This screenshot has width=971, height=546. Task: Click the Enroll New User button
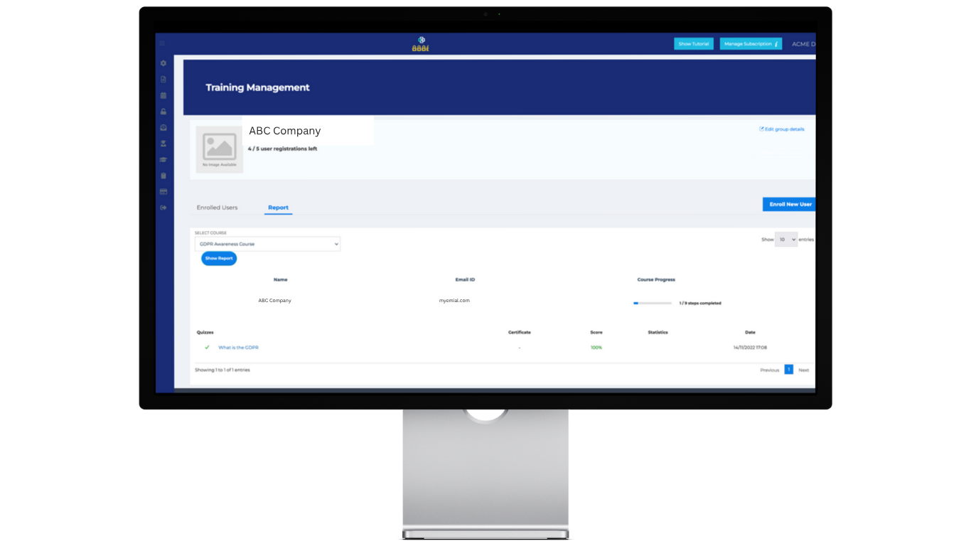coord(789,204)
